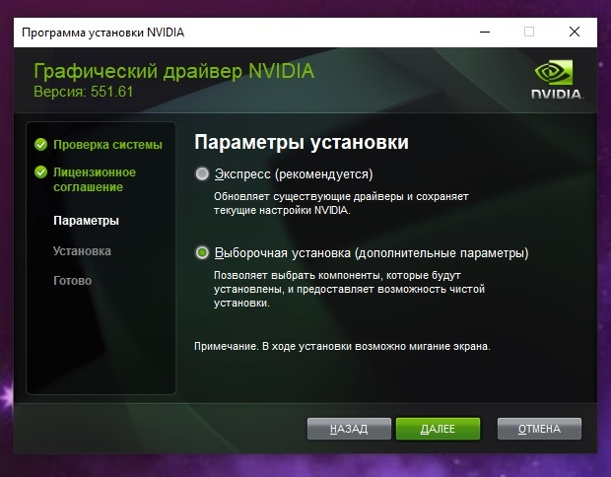This screenshot has height=477, width=611.
Task: Cancel installation with the ОТМЕНА button
Action: click(539, 429)
